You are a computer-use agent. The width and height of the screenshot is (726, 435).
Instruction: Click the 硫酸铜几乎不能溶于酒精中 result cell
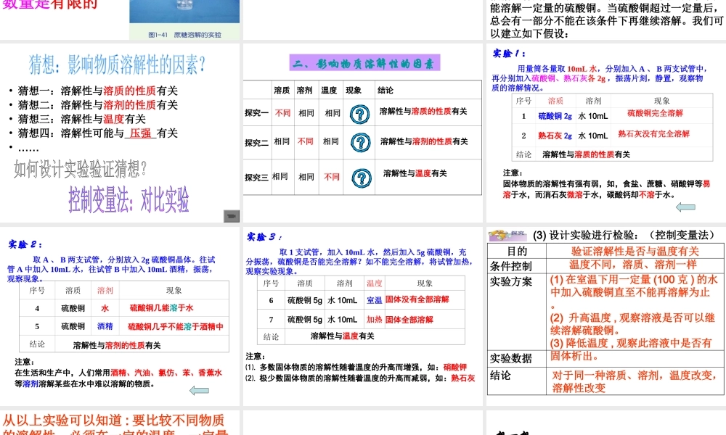click(176, 327)
